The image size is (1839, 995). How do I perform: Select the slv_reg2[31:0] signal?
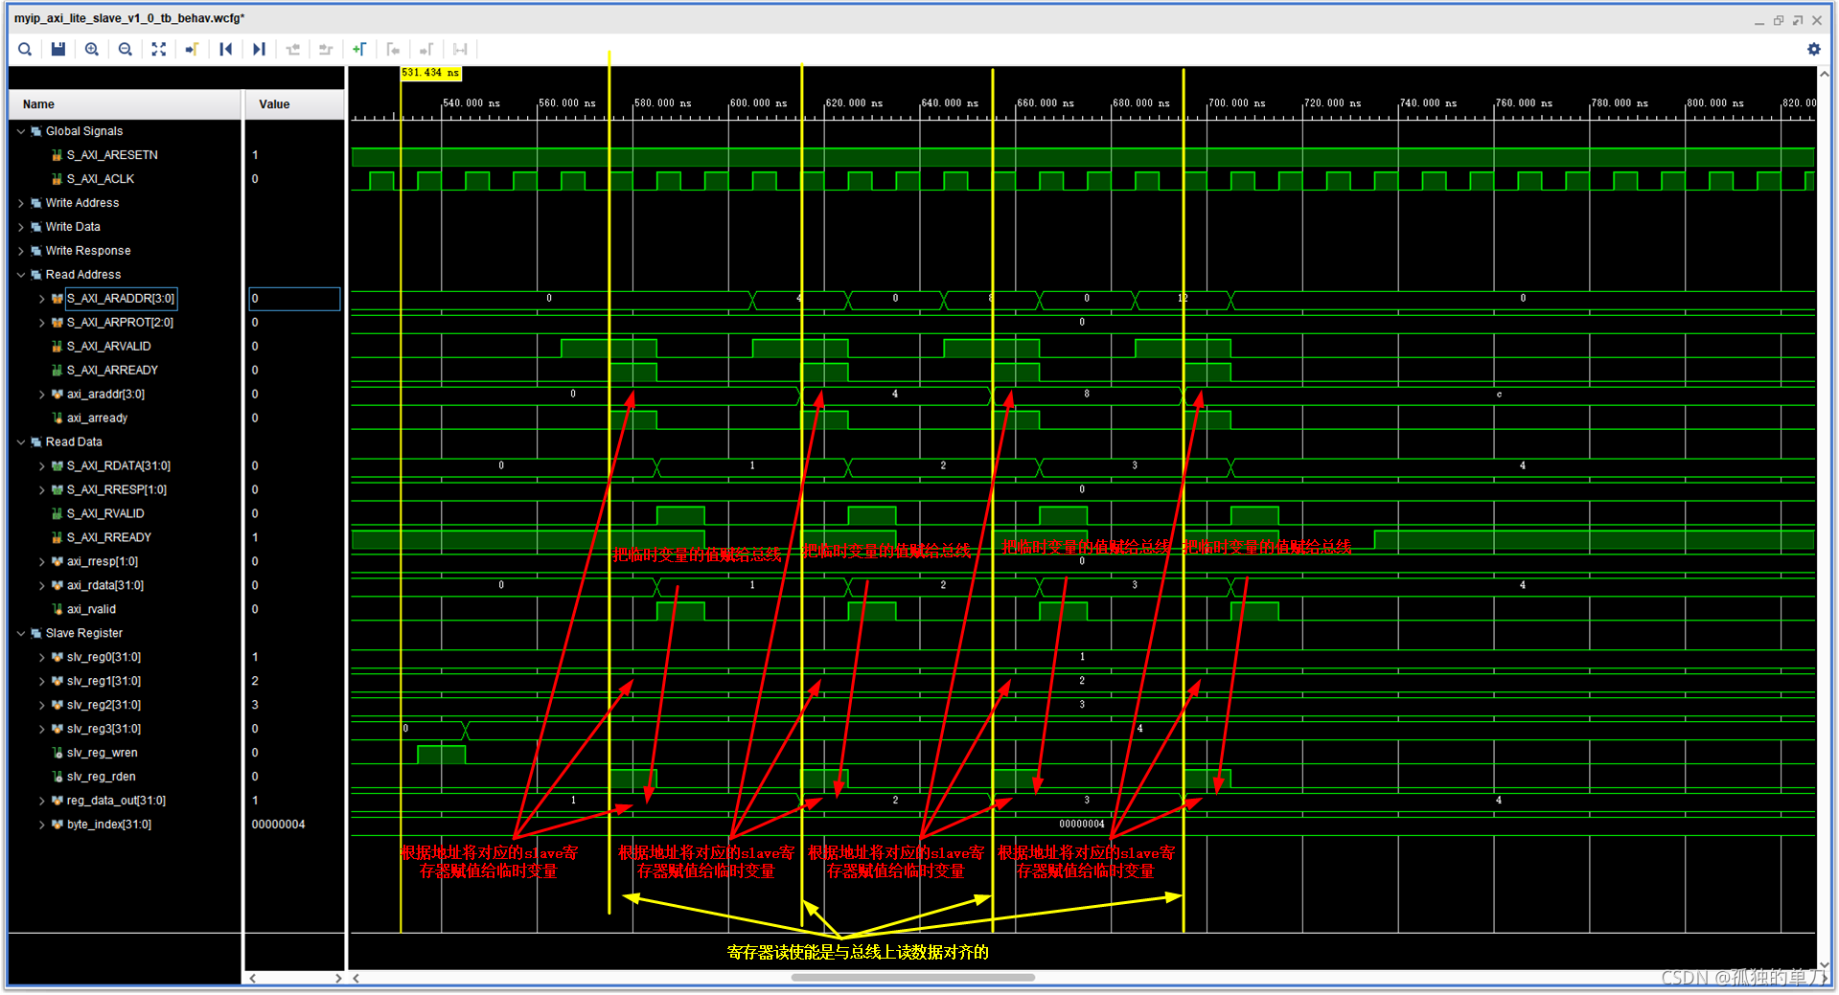point(103,705)
